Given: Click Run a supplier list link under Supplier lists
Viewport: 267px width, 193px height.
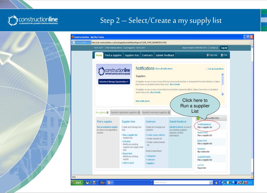Looking at the screenshot, I should pos(130,135).
